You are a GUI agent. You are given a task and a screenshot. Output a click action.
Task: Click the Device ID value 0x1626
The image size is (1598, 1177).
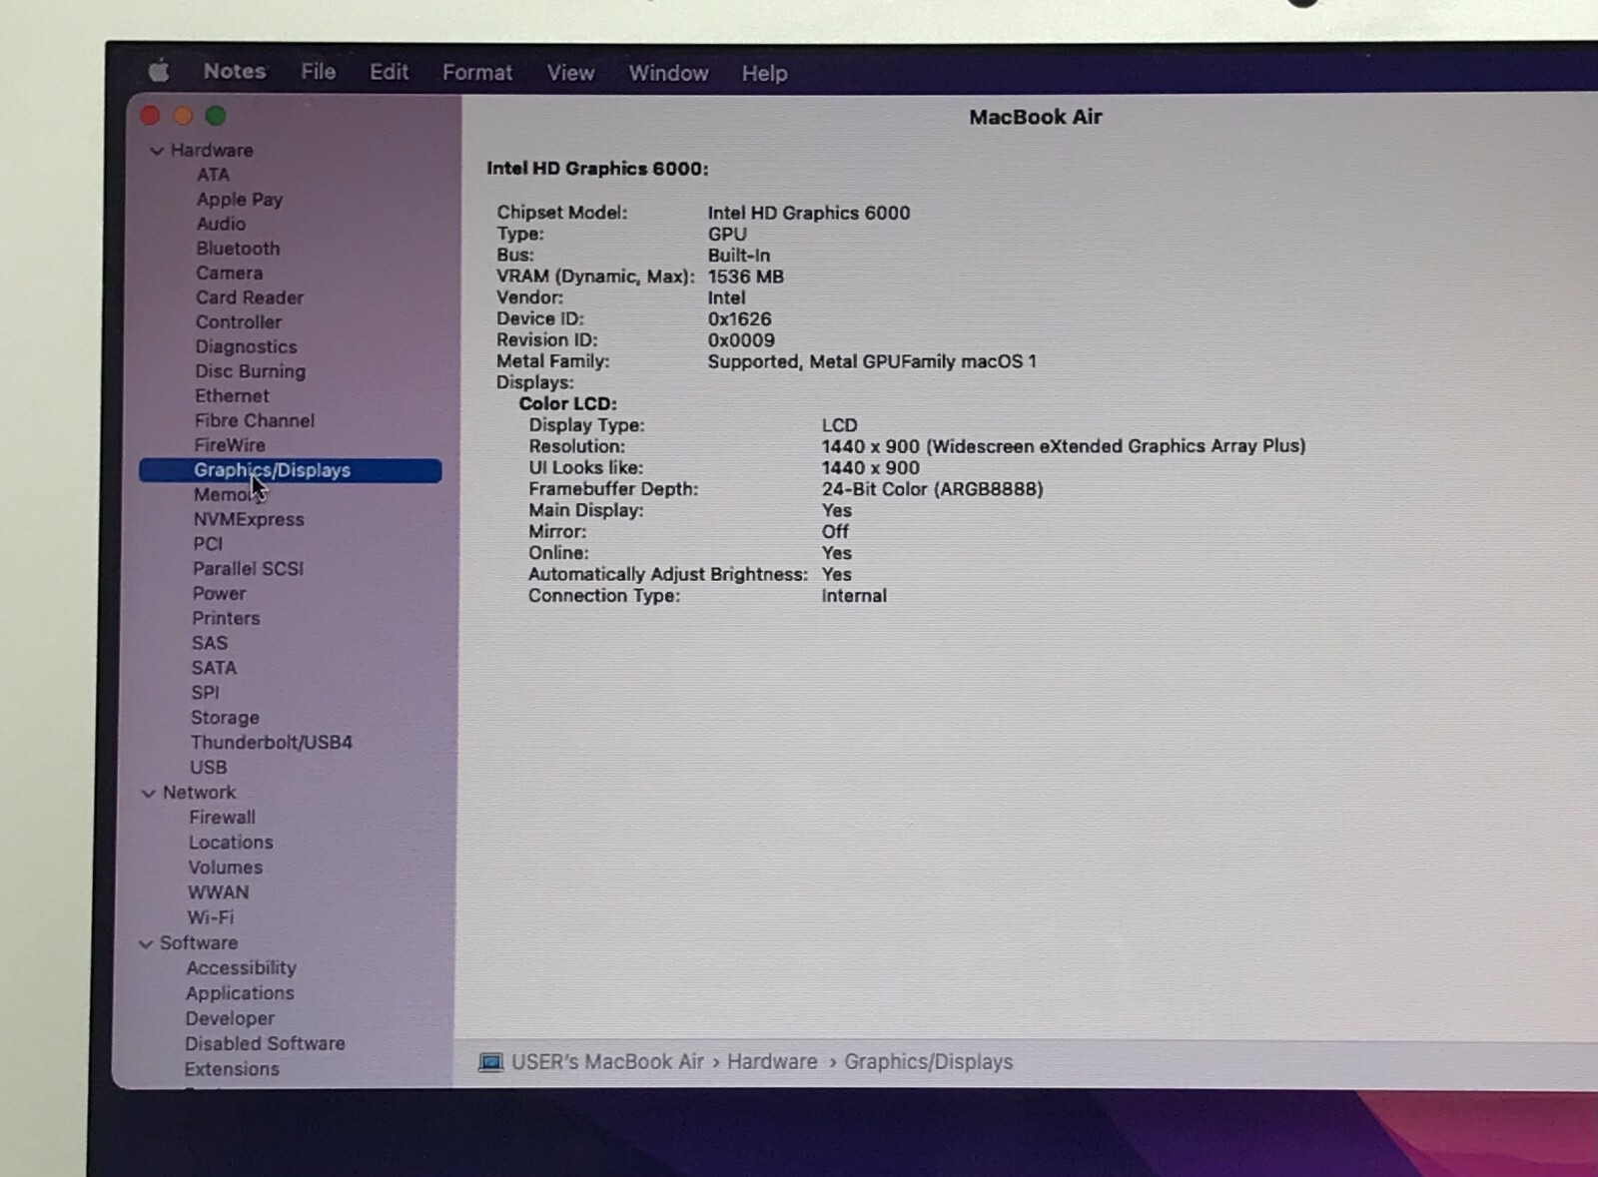click(x=740, y=319)
